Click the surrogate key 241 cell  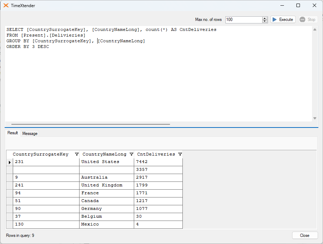coord(46,185)
